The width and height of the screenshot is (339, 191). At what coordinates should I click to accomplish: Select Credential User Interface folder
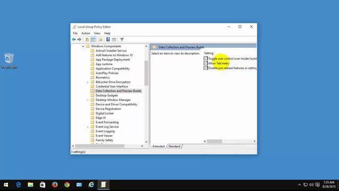coord(112,86)
